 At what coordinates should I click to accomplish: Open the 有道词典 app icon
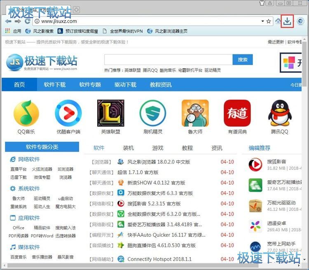point(237,113)
